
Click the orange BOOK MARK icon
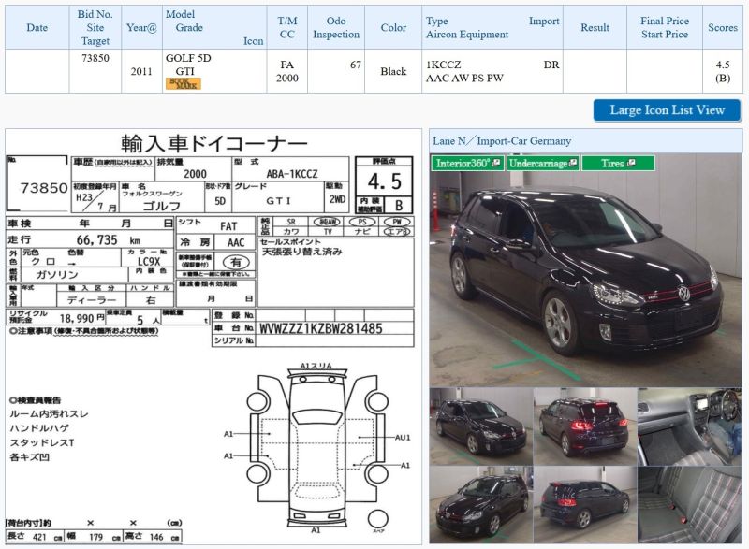pos(183,83)
